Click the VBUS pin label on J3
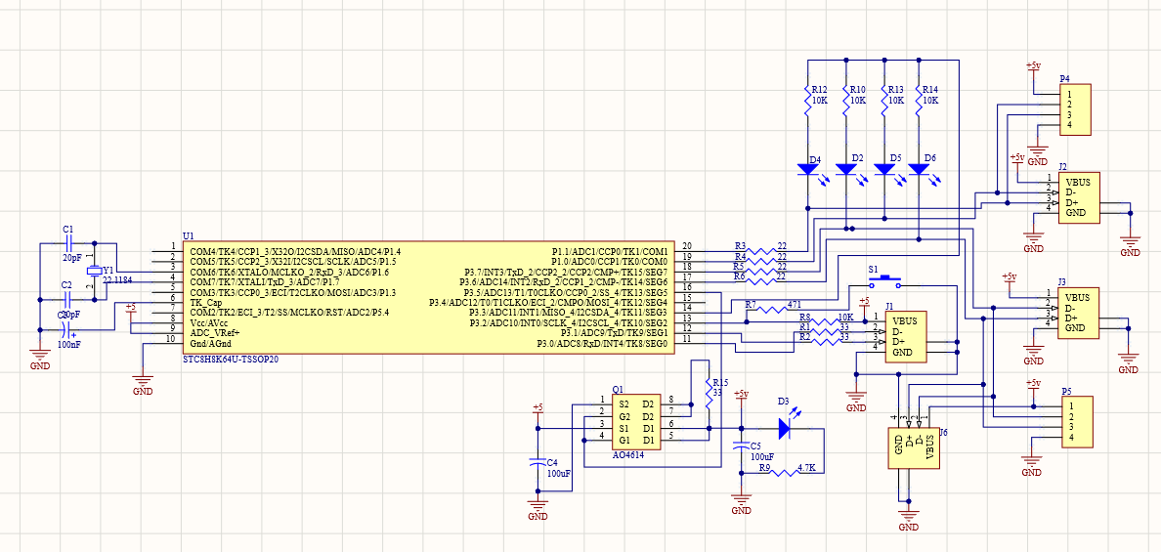Image resolution: width=1161 pixels, height=552 pixels. [1079, 298]
